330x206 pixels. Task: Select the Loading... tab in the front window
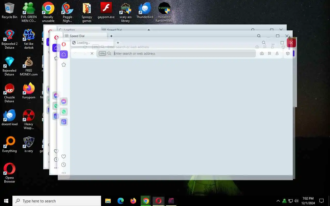(92, 43)
